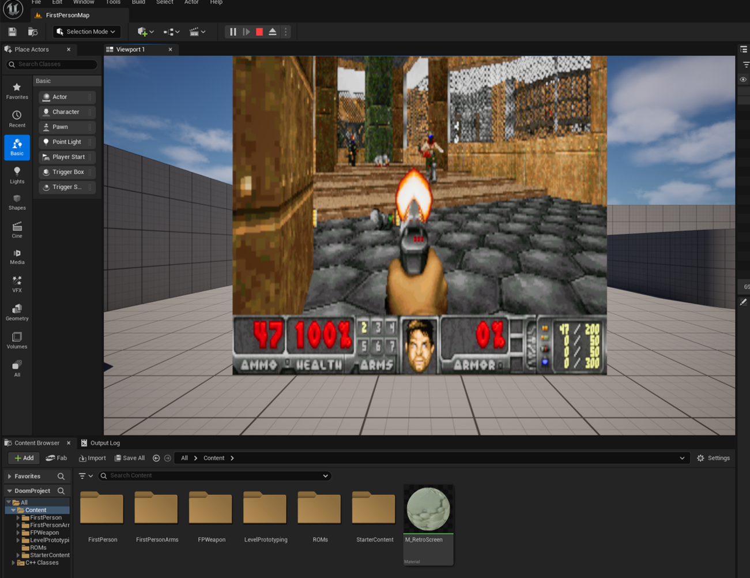Screen dimensions: 750x578
Task: Expand the Favorites section in Content Browser
Action: tap(10, 476)
